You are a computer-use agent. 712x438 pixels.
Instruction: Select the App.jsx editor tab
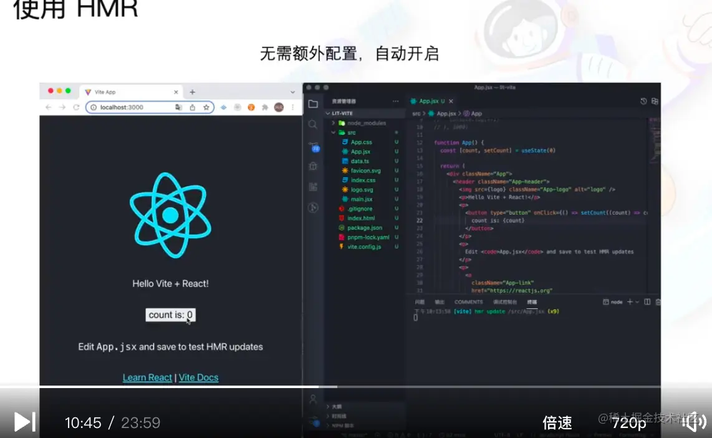428,101
